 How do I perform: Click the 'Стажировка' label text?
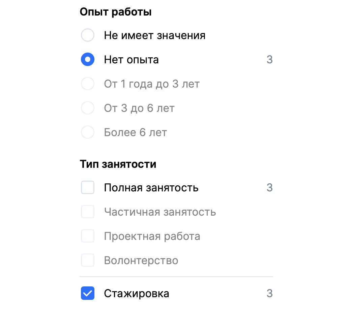tap(137, 293)
